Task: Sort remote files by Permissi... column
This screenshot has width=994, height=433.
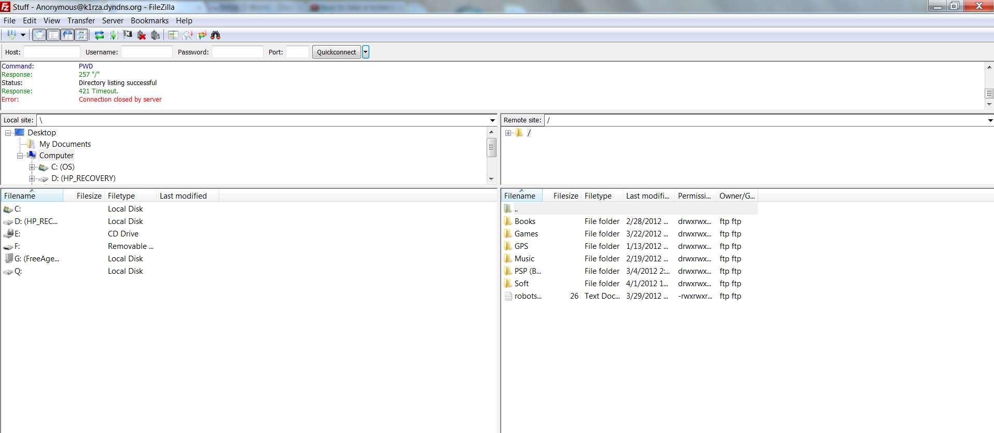Action: click(x=695, y=195)
